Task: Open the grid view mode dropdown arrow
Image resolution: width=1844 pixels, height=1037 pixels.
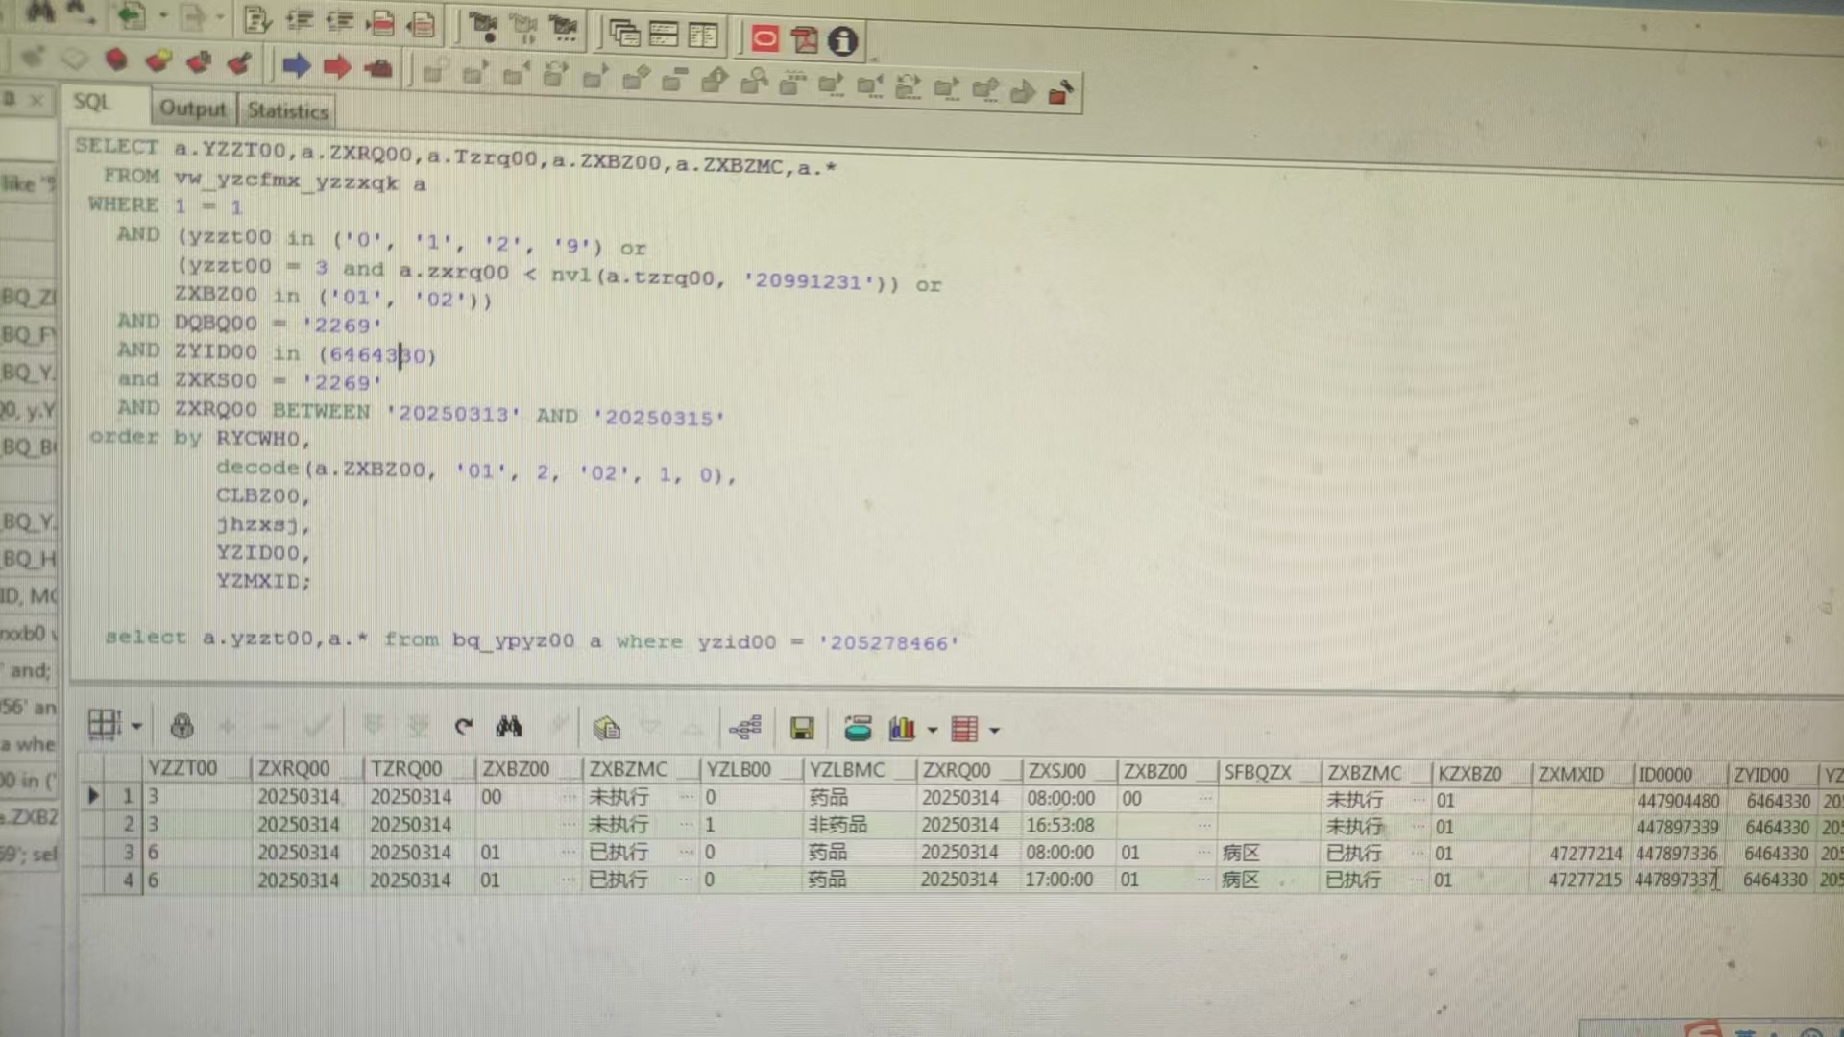Action: coord(136,727)
